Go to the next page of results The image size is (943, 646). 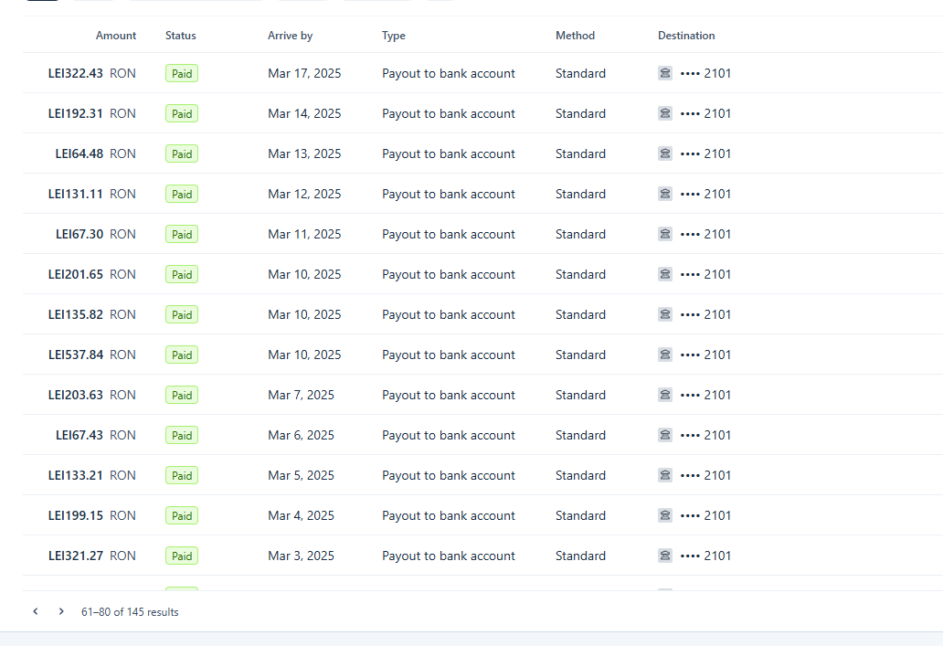60,611
